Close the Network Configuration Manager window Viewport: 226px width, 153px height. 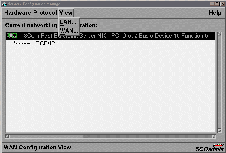pos(222,4)
